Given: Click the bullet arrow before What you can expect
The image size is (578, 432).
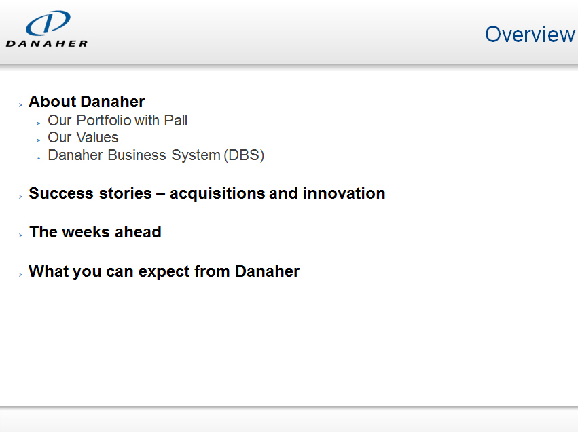Looking at the screenshot, I should 21,274.
